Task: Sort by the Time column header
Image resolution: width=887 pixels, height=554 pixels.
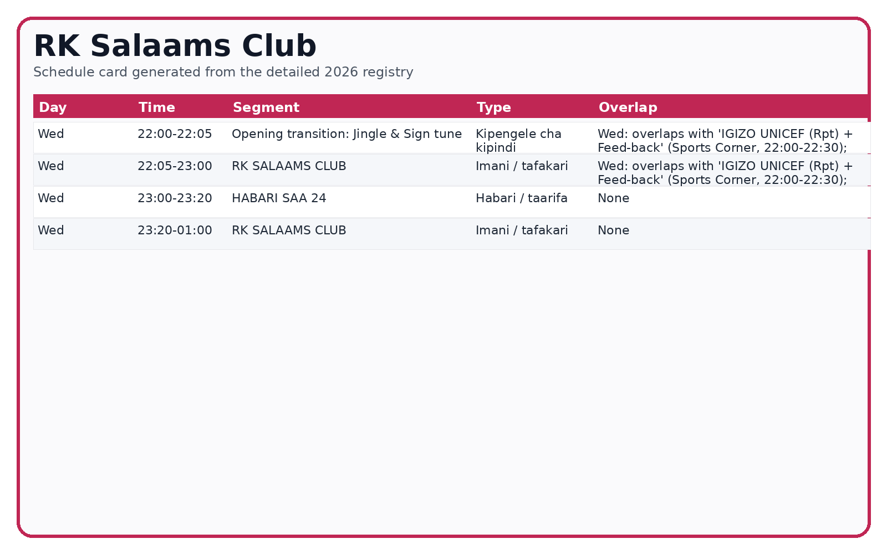Action: tap(157, 107)
